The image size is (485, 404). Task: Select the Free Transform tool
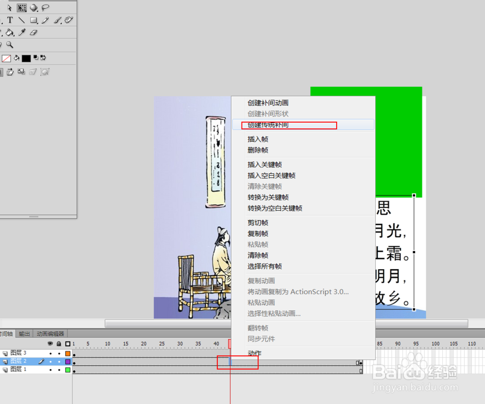22,8
